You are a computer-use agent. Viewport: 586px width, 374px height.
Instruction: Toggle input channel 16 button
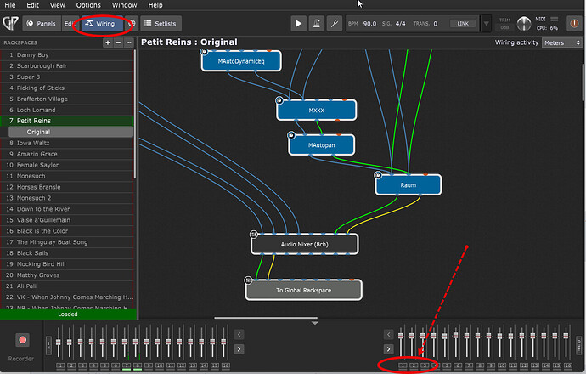point(225,365)
